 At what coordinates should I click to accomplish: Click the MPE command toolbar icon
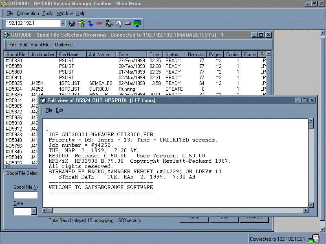click(x=99, y=24)
